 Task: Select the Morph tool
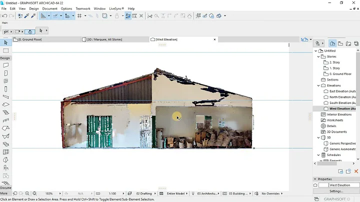tap(5, 160)
